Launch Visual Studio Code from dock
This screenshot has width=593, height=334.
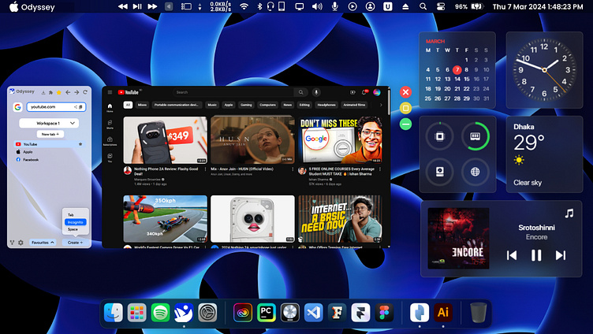coord(313,313)
